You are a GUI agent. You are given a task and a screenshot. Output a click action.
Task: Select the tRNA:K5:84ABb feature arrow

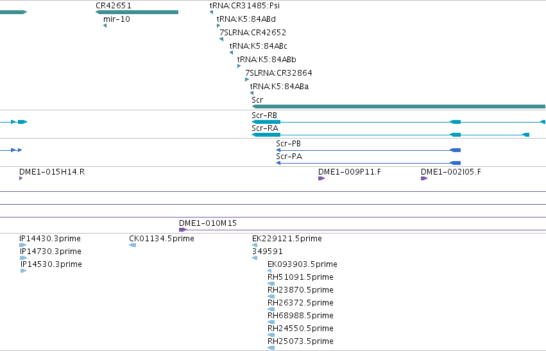(x=239, y=66)
